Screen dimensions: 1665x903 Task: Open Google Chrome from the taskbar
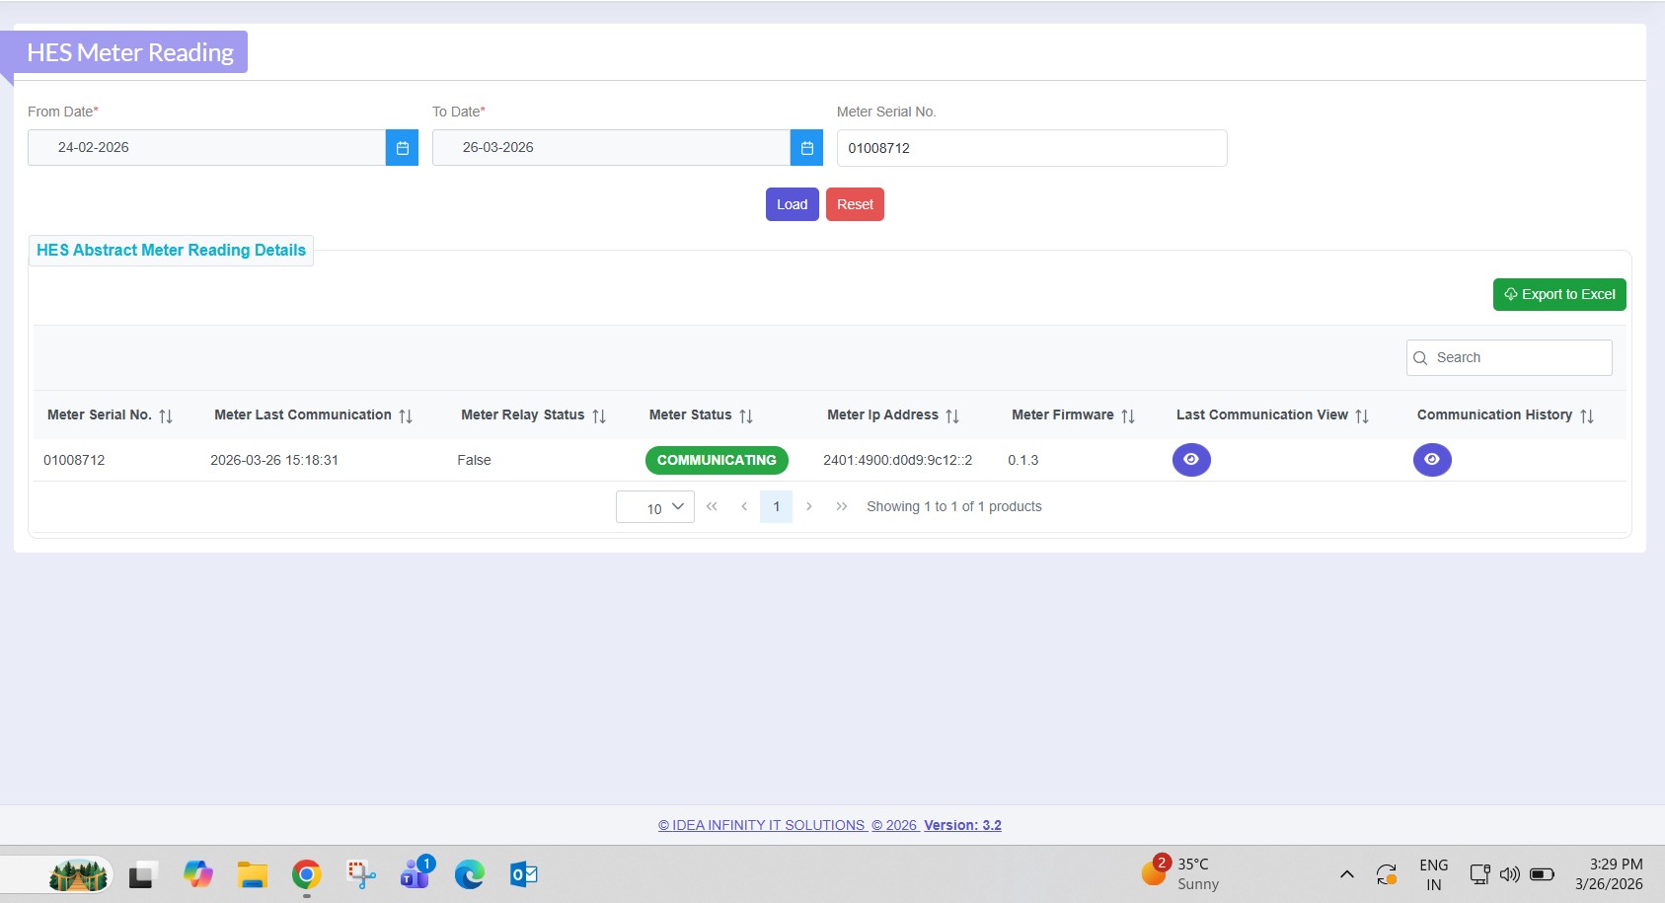(307, 874)
